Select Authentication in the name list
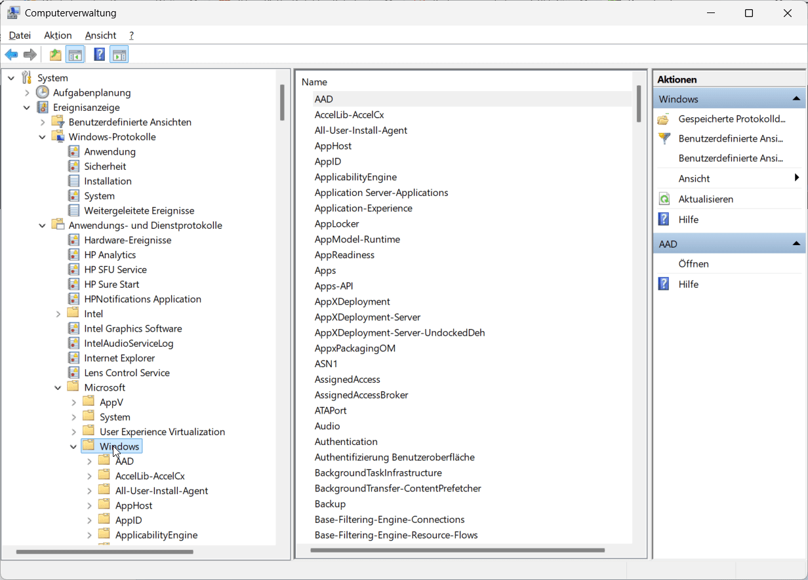Screen dimensions: 808x580 coord(346,442)
